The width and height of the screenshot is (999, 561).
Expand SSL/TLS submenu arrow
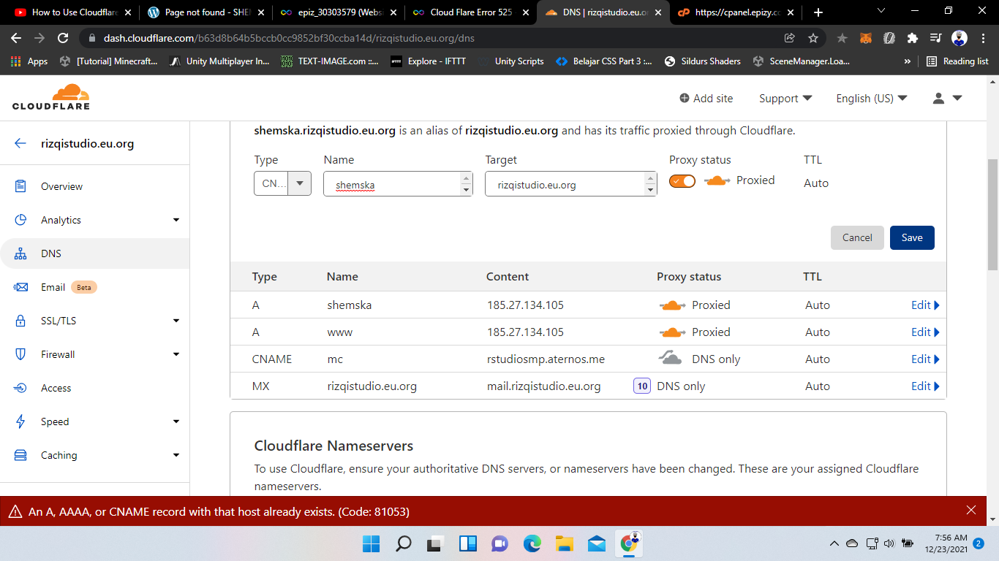coord(176,321)
